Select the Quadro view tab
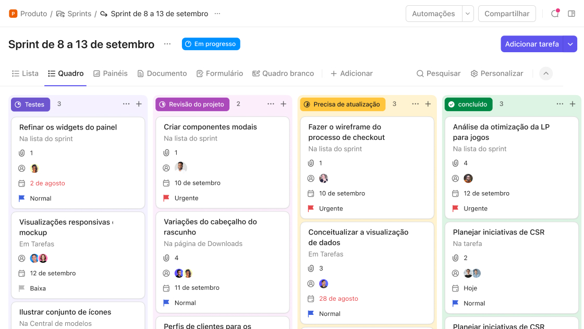 66,74
